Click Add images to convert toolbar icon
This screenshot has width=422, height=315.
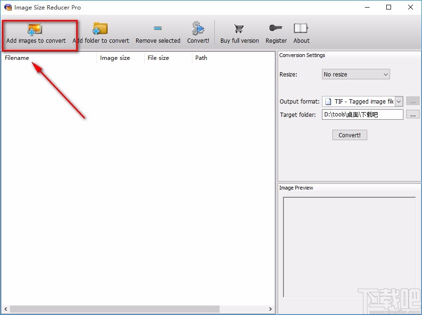(35, 29)
